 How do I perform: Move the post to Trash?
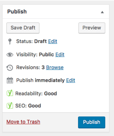[23, 122]
